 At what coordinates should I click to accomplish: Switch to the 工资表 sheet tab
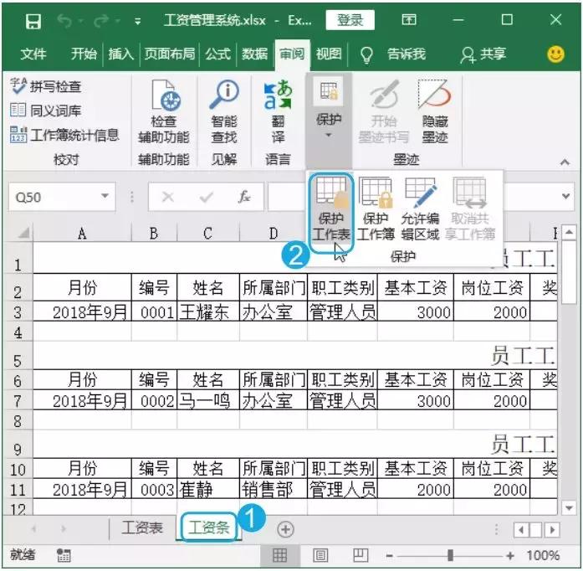142,527
